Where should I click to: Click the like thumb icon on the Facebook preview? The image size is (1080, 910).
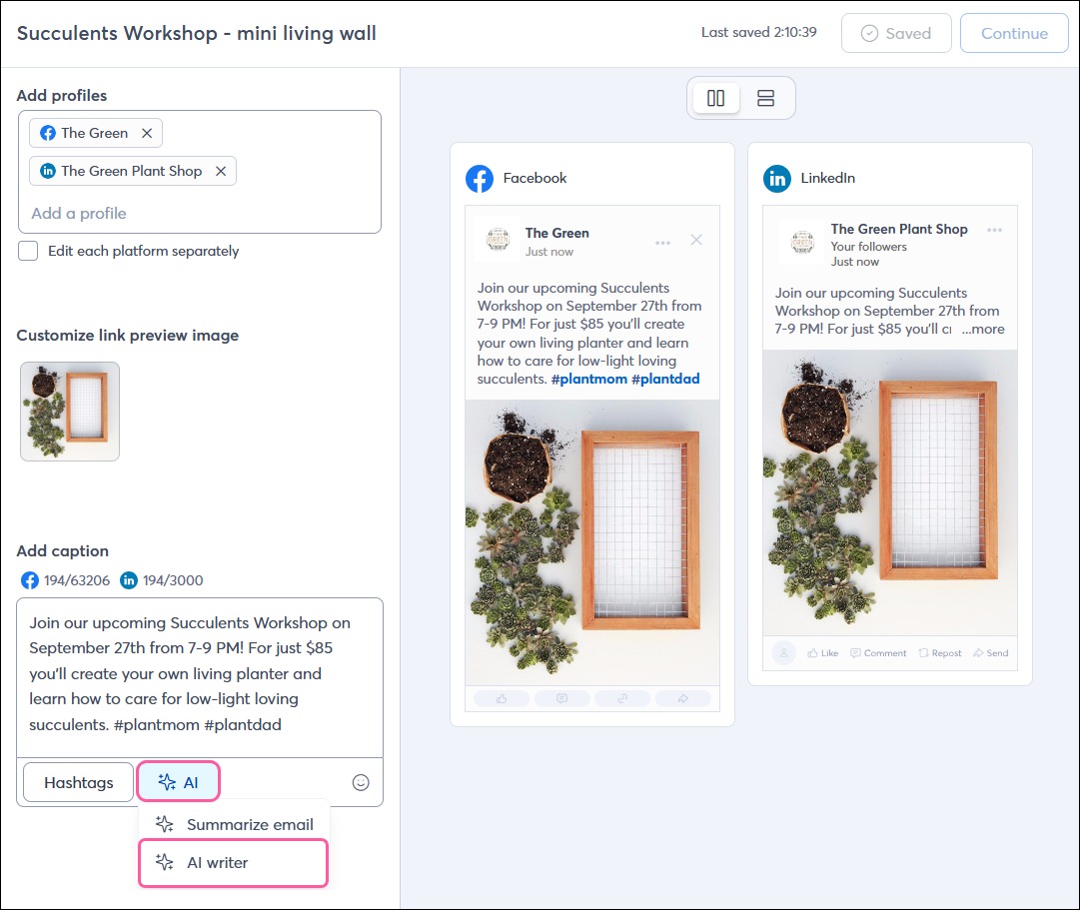(502, 698)
